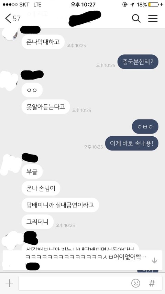This screenshot has width=165, height=294.
Task: Tap the '못알아듣는다고' message bubble
Action: pos(46,107)
